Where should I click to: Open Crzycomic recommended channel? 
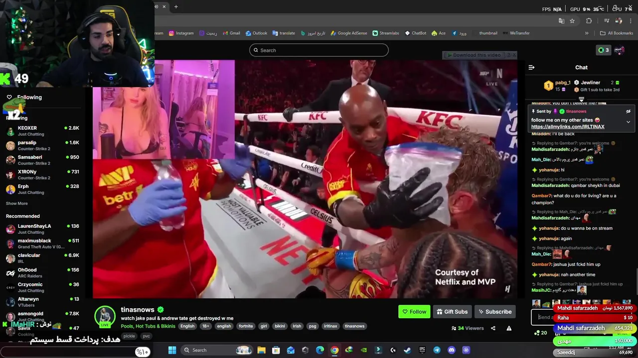pyautogui.click(x=42, y=287)
